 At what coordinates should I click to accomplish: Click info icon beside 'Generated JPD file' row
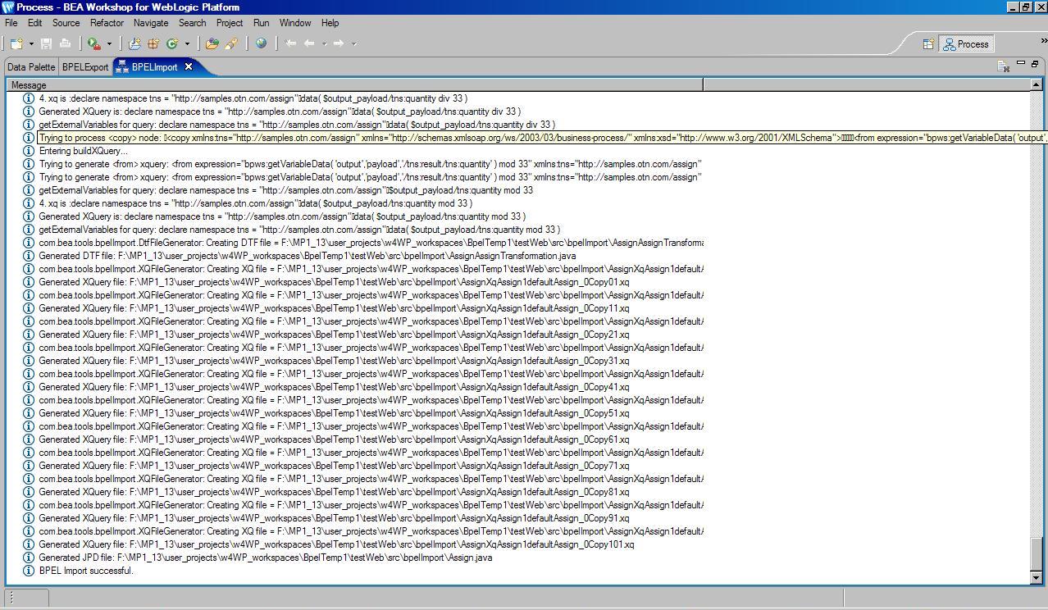point(29,558)
